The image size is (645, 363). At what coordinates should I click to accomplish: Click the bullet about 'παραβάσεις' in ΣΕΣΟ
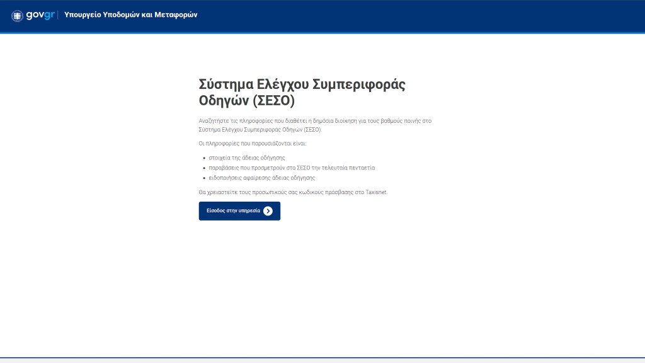(x=292, y=168)
